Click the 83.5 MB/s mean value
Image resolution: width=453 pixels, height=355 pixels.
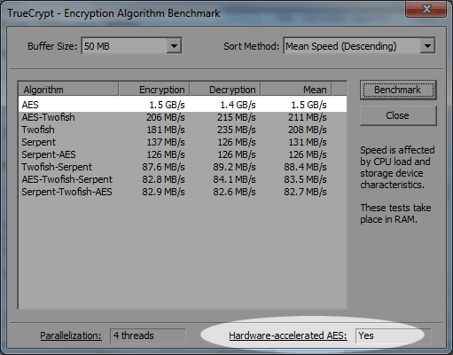[x=305, y=179]
